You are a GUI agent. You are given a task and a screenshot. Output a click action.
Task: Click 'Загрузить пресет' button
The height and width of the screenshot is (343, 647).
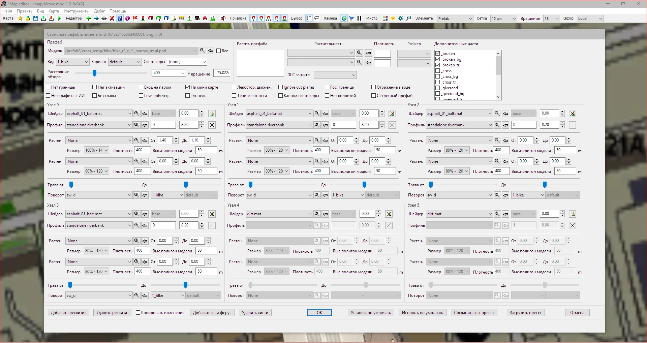pos(526,313)
